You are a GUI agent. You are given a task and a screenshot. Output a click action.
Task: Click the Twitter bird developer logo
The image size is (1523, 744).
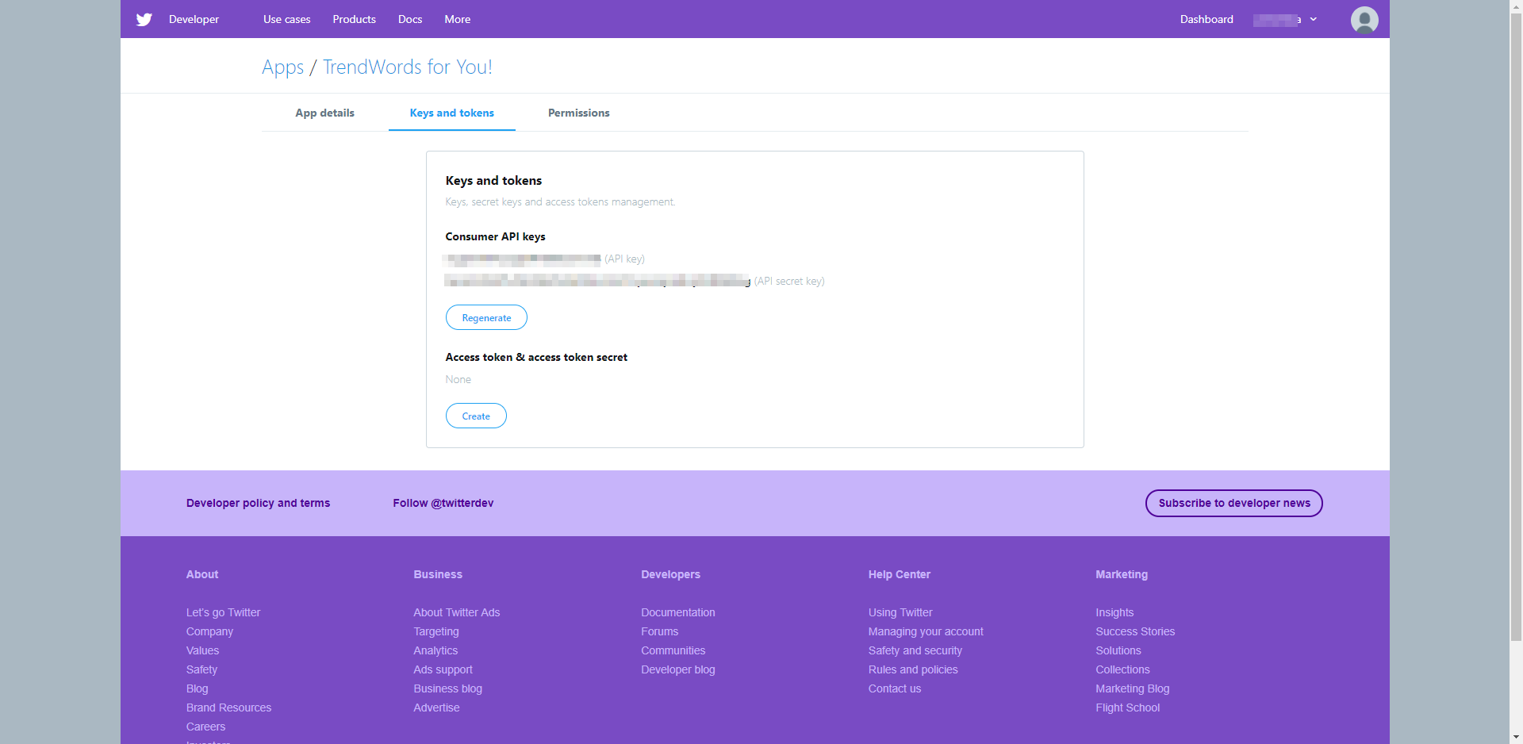tap(144, 19)
